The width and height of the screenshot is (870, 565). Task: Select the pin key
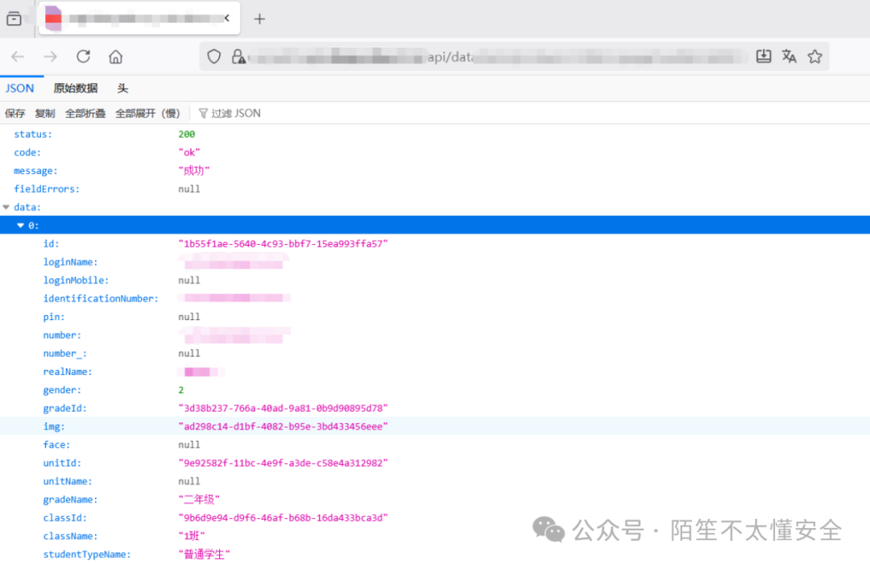tap(54, 317)
